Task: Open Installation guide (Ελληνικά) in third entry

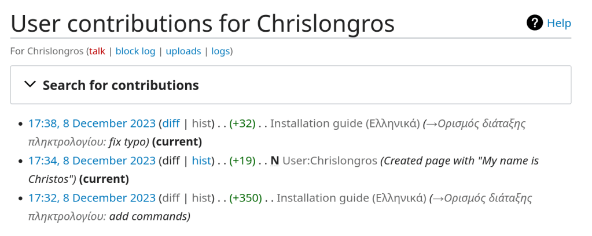Action: (351, 198)
